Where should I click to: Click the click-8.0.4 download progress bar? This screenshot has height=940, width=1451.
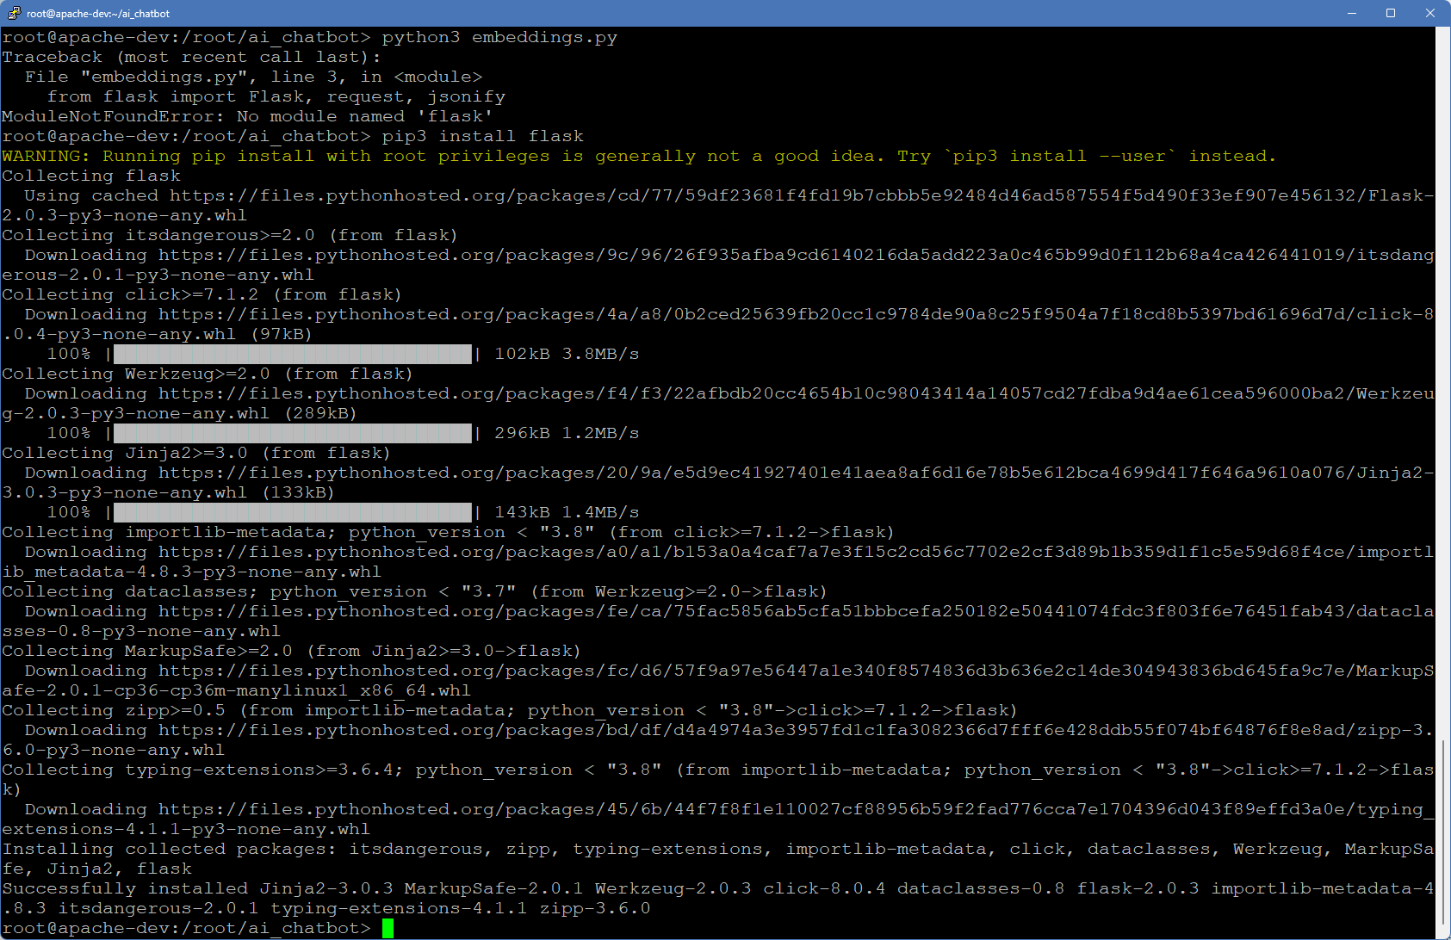(292, 354)
